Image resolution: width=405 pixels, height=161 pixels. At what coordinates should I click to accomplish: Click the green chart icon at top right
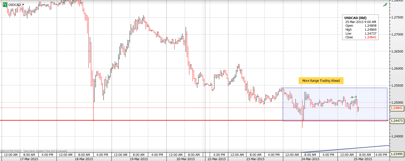pyautogui.click(x=385, y=5)
